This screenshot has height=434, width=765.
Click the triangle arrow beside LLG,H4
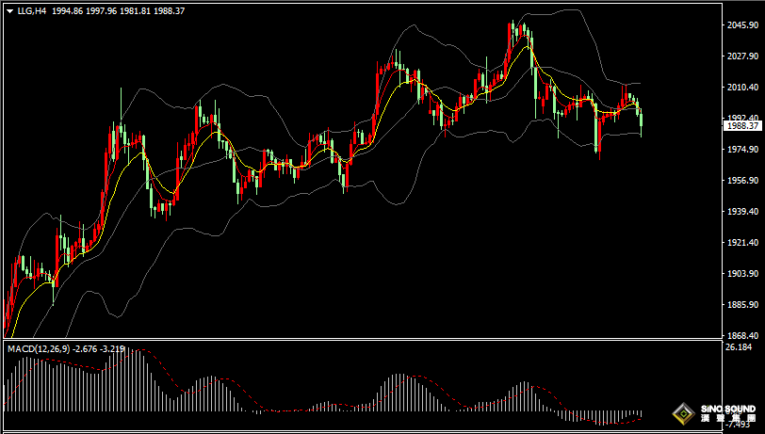pos(9,10)
